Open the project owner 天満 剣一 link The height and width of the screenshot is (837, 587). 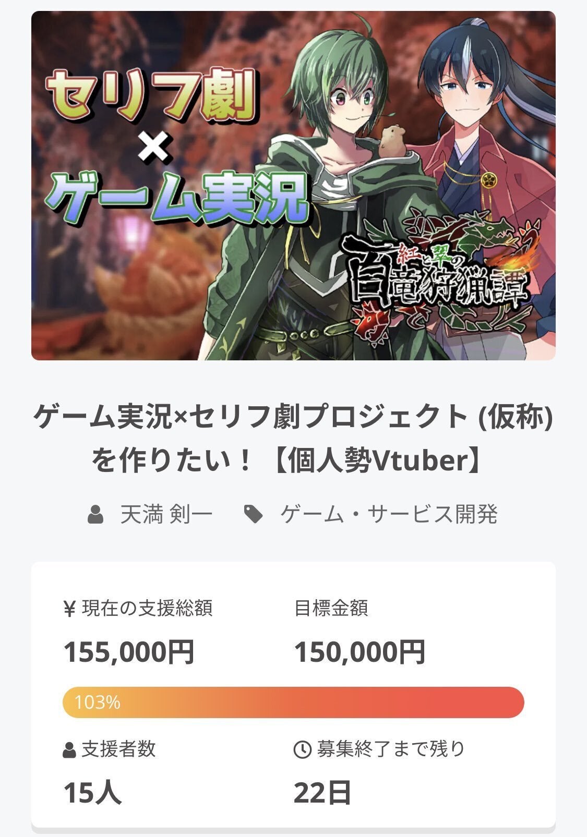[166, 514]
